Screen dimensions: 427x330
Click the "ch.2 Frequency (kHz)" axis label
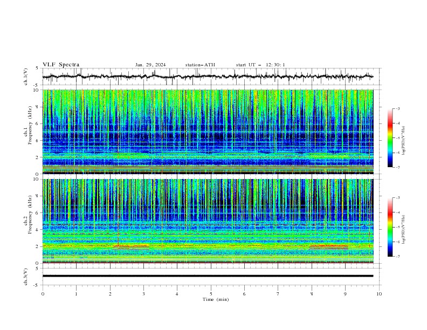tap(29, 214)
